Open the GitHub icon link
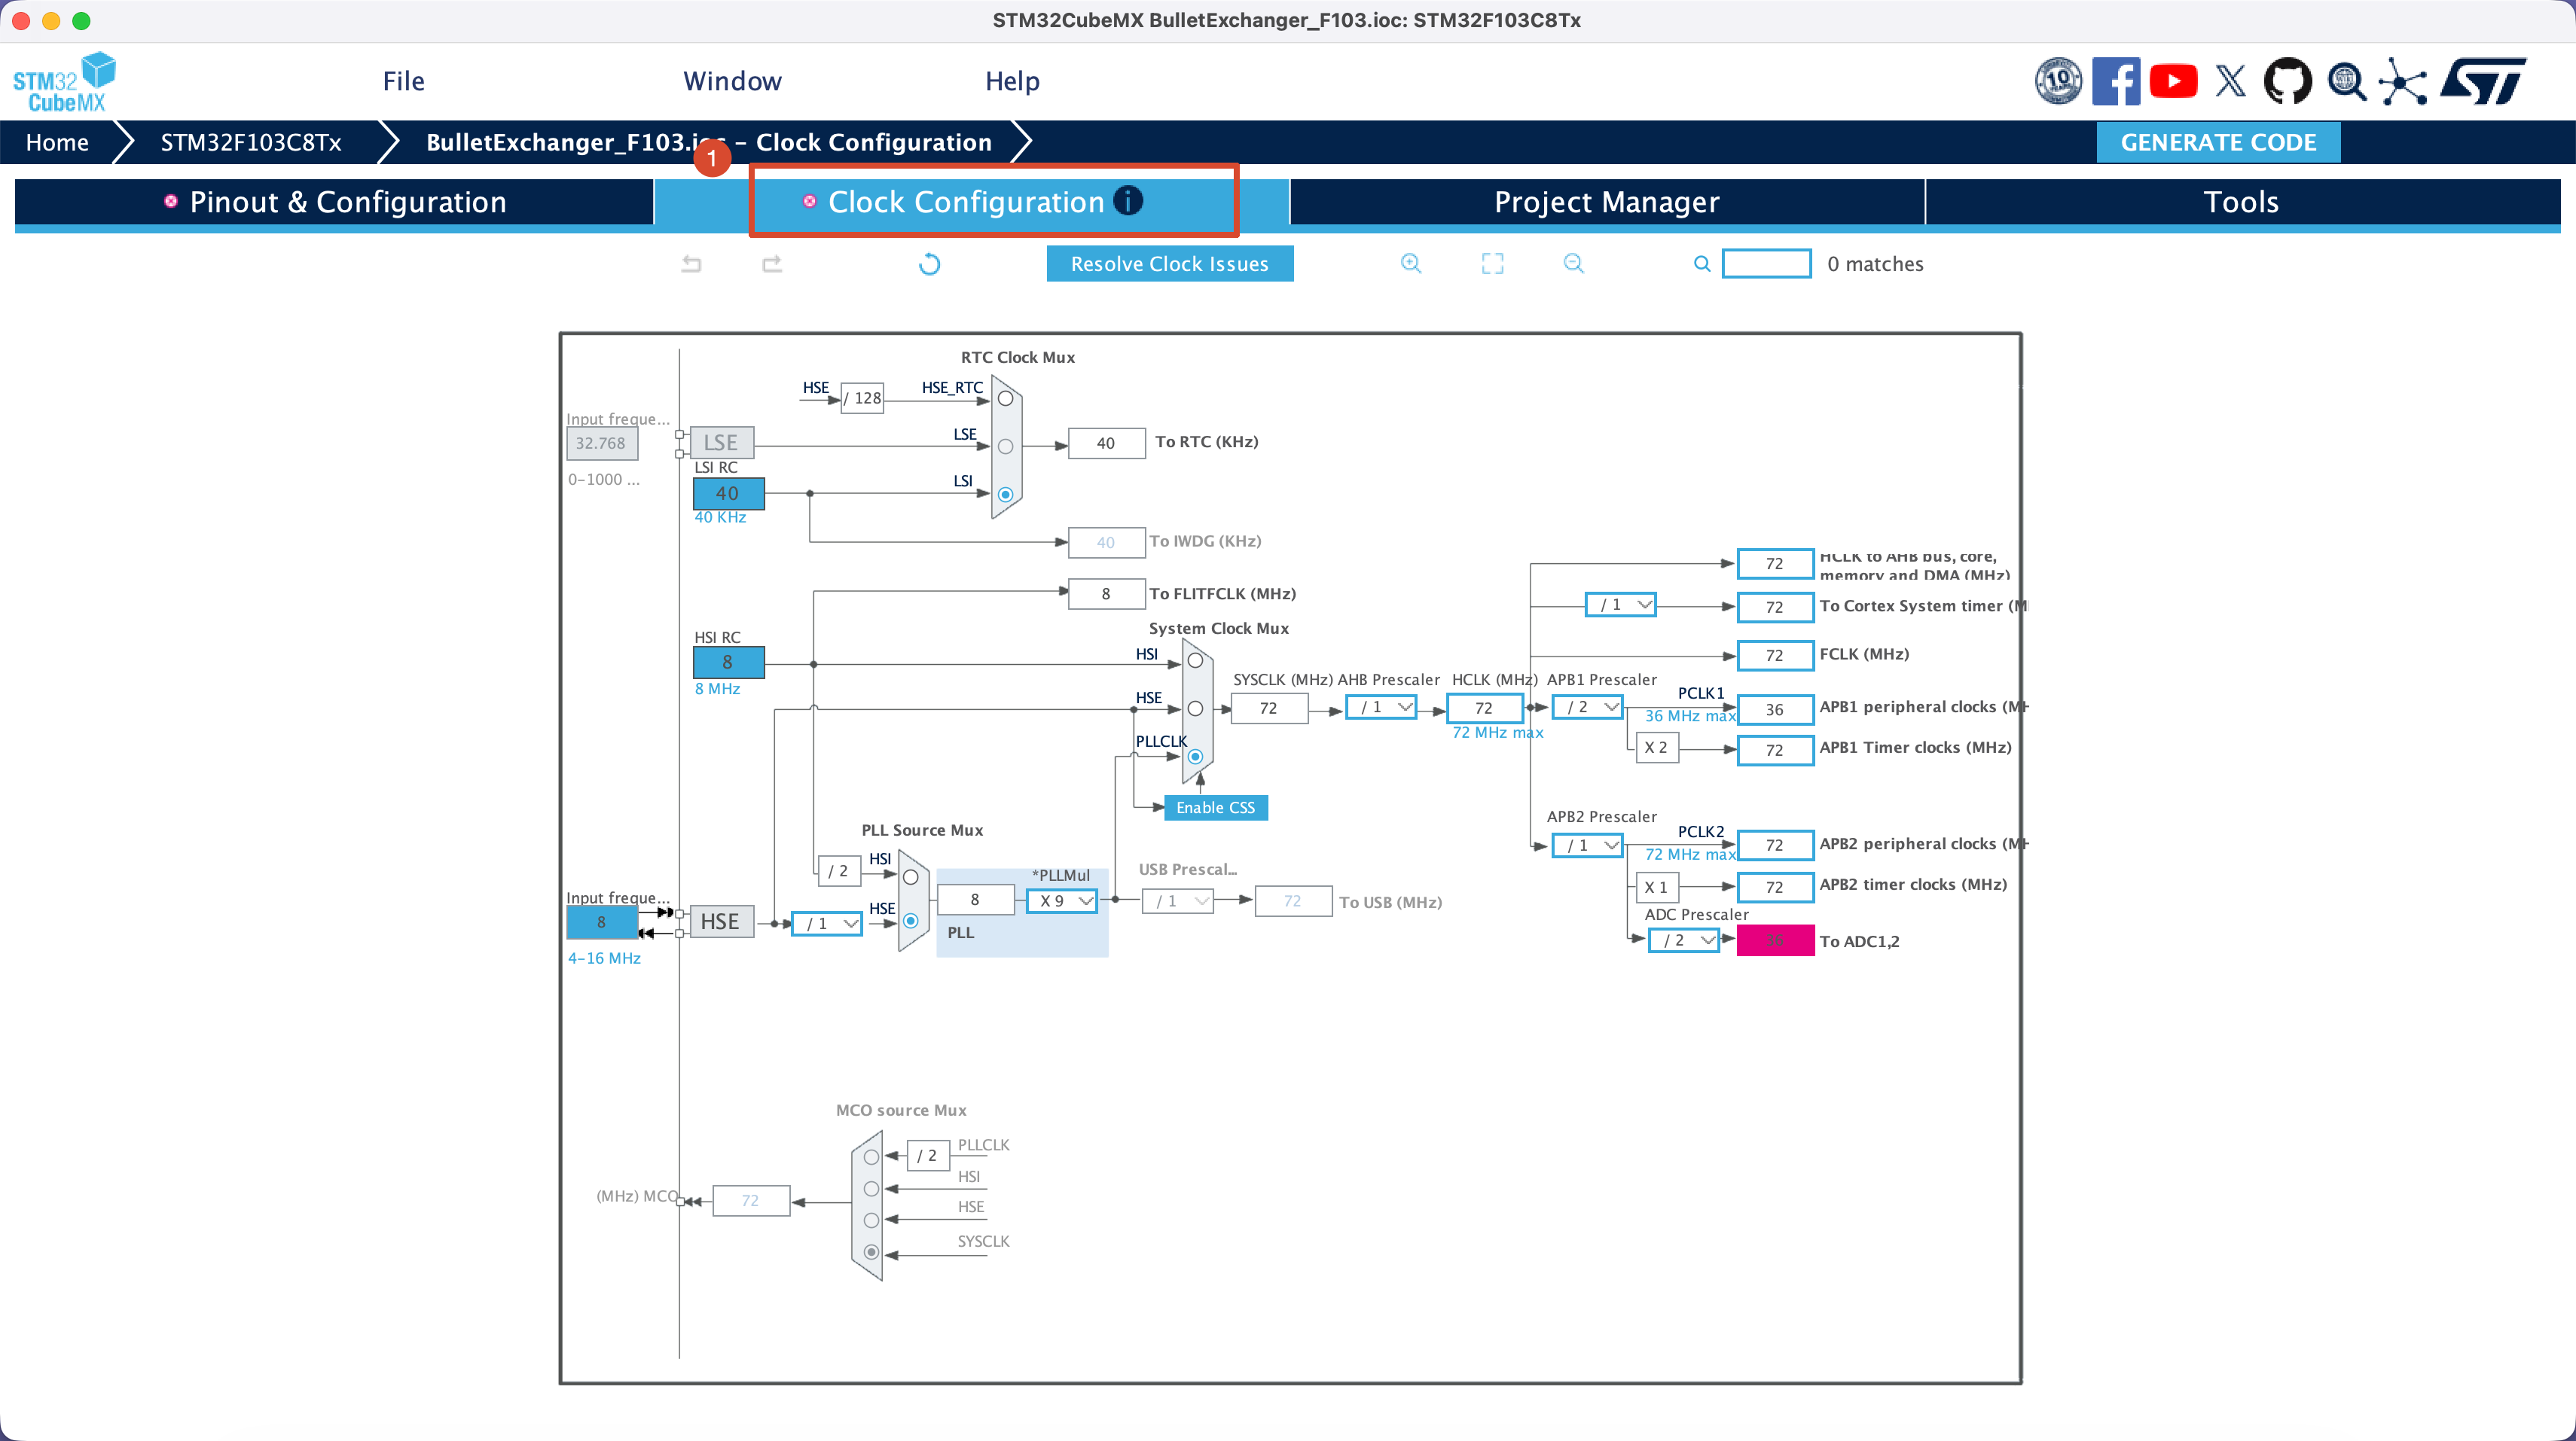This screenshot has height=1441, width=2576. pos(2288,81)
